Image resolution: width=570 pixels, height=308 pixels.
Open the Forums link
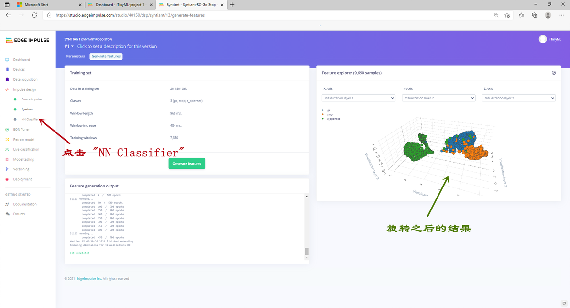[19, 214]
